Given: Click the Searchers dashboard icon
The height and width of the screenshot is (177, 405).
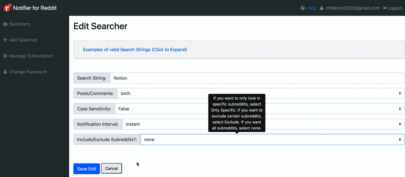Looking at the screenshot, I should 5,24.
